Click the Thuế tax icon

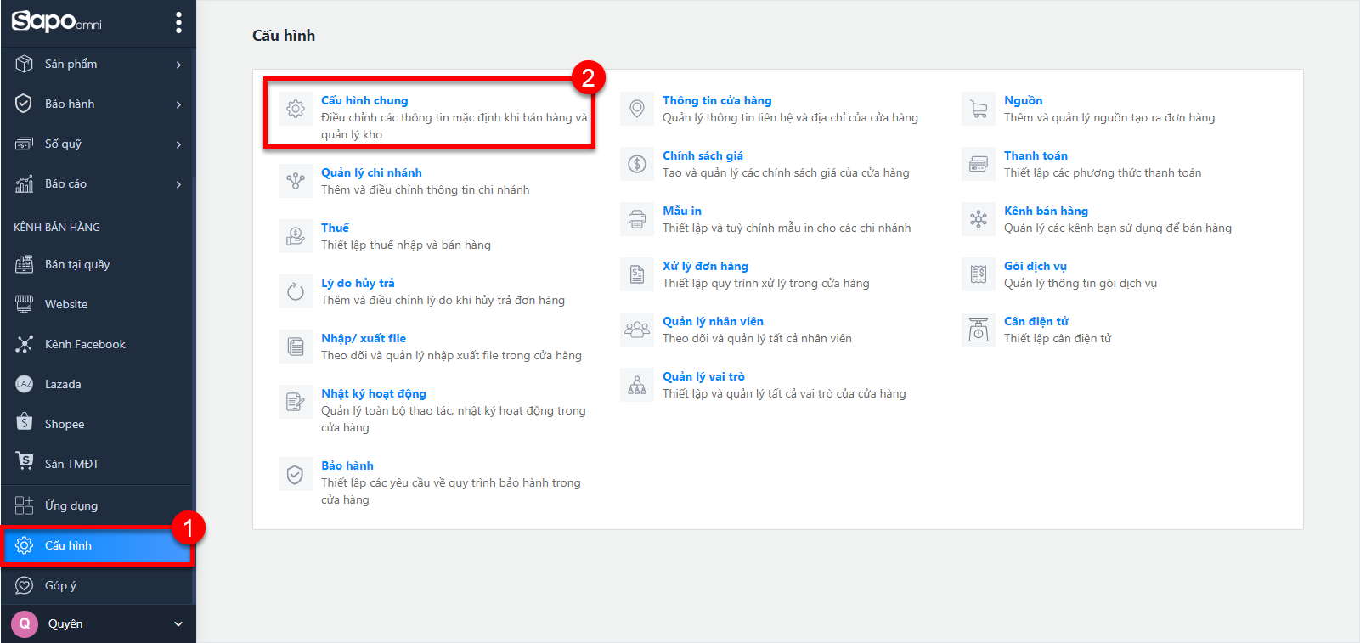296,236
